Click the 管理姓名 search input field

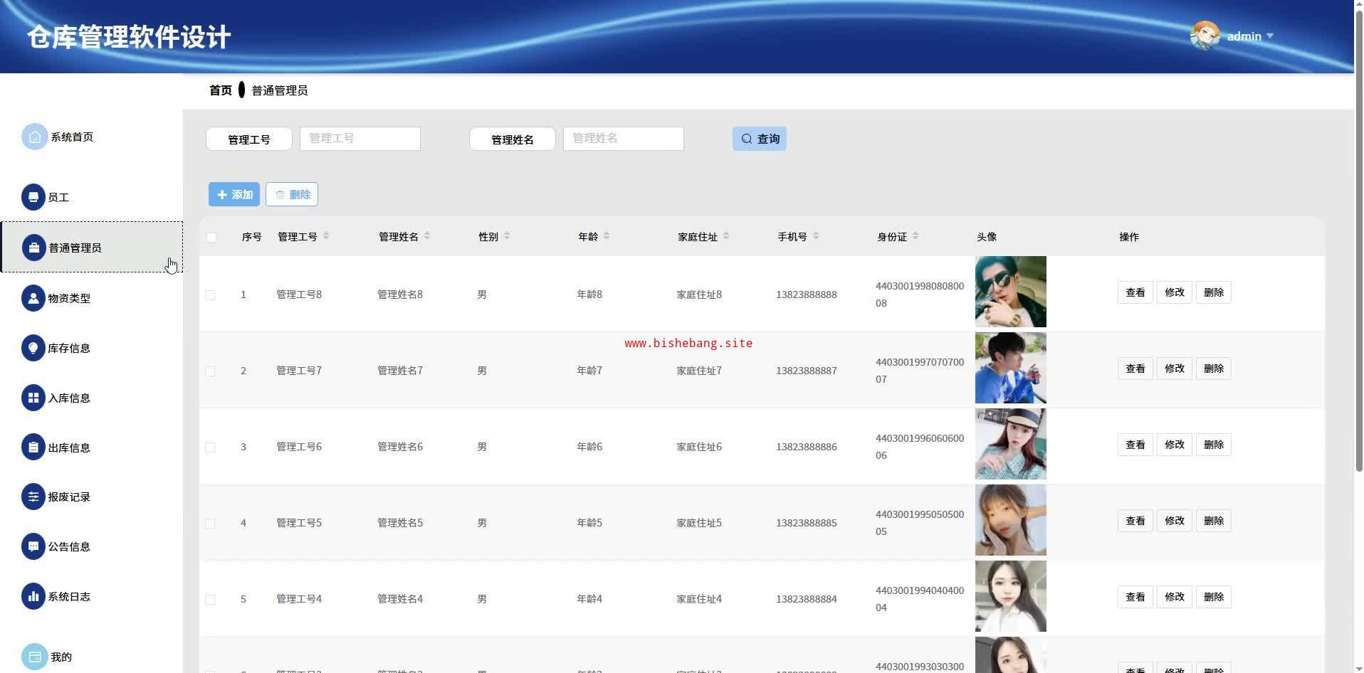(x=623, y=139)
